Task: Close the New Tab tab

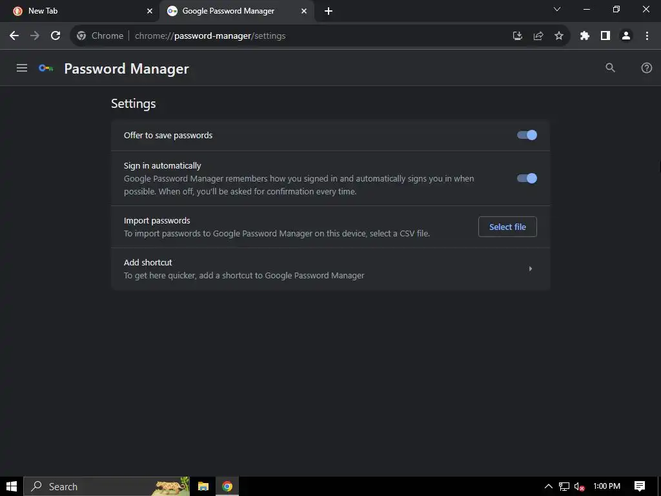Action: pyautogui.click(x=149, y=12)
